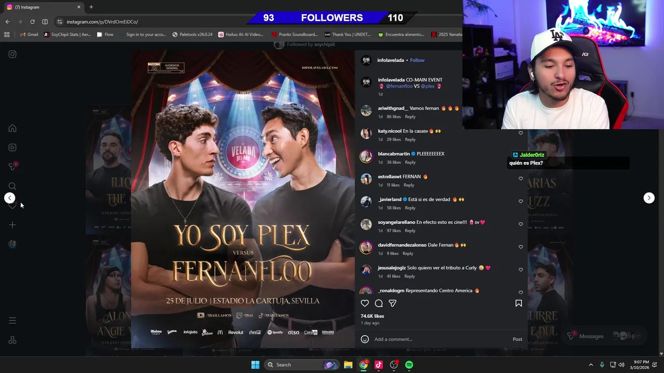Open File Explorer from taskbar

point(348,365)
